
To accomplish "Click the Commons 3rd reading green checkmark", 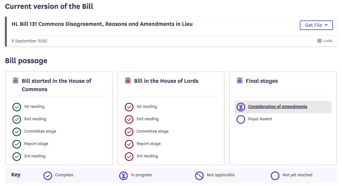I will tap(17, 156).
